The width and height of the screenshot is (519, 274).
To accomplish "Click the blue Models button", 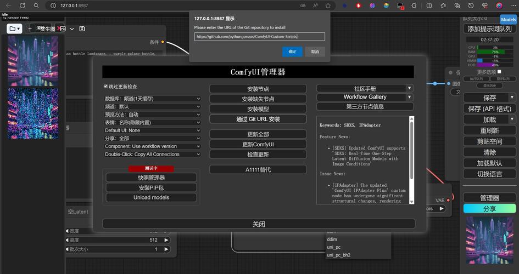I will (508, 20).
